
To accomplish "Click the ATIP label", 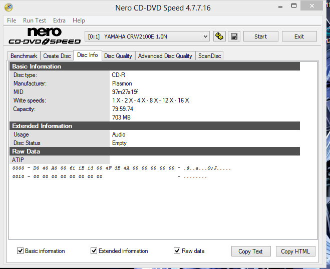I will 18,160.
